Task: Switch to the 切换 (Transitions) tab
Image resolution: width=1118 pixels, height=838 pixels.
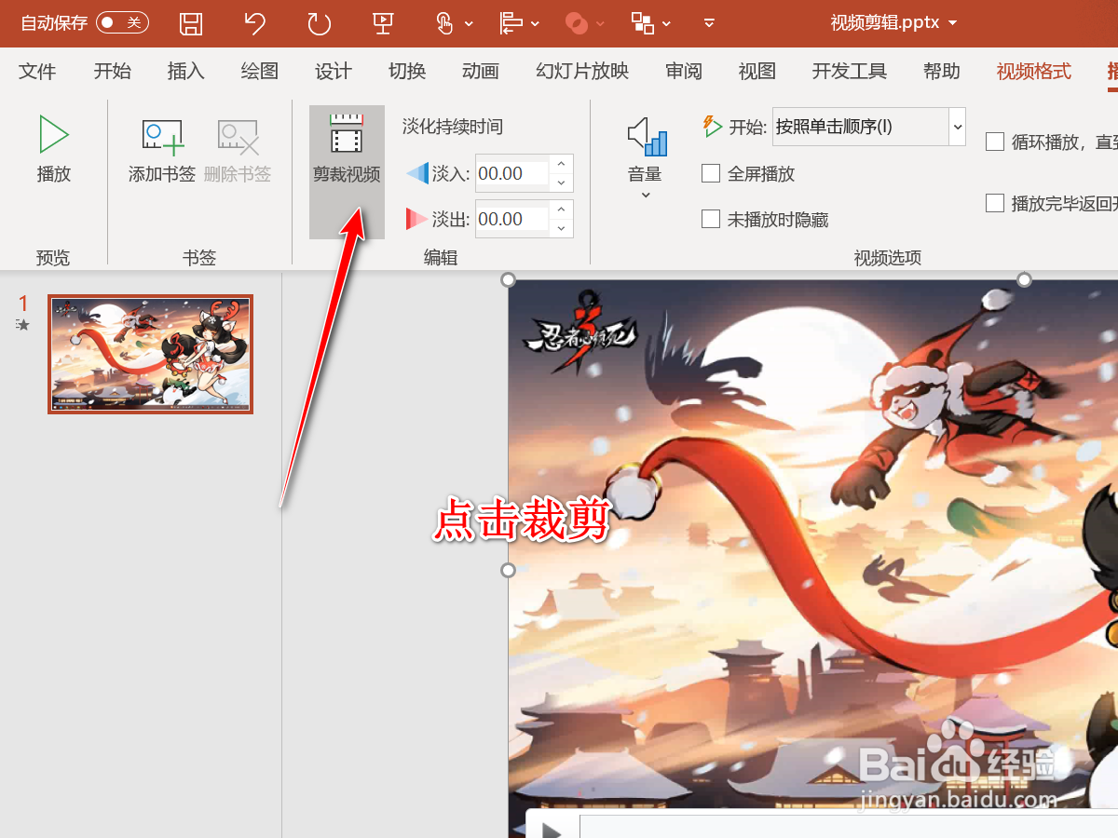Action: (x=407, y=72)
